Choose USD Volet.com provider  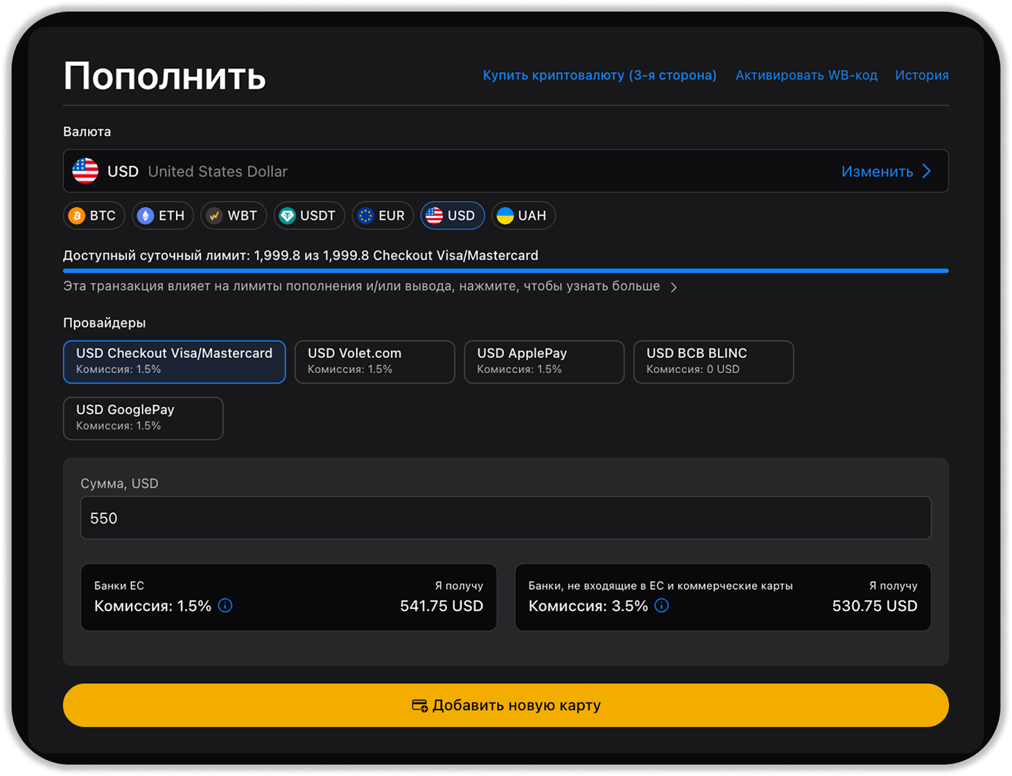(x=374, y=362)
